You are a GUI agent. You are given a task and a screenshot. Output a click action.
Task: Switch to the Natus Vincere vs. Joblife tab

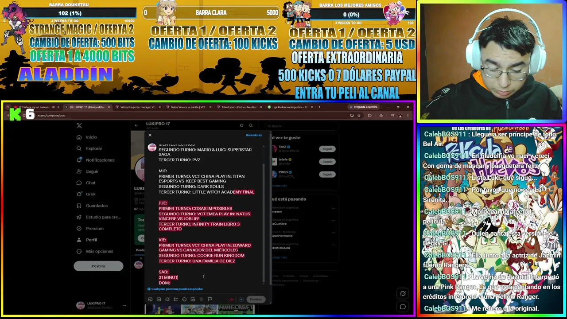[189, 107]
